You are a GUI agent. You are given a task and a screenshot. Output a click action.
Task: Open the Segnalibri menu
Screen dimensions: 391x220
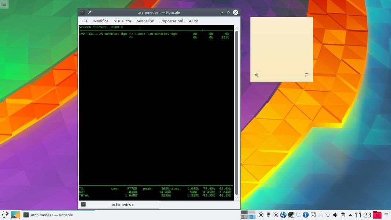pos(145,21)
